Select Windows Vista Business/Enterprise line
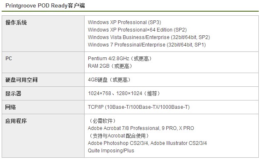The image size is (260, 159). [149, 37]
